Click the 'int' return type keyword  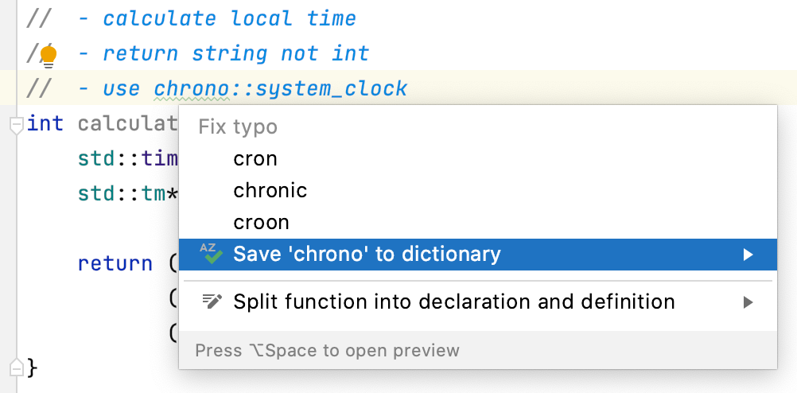(x=45, y=124)
